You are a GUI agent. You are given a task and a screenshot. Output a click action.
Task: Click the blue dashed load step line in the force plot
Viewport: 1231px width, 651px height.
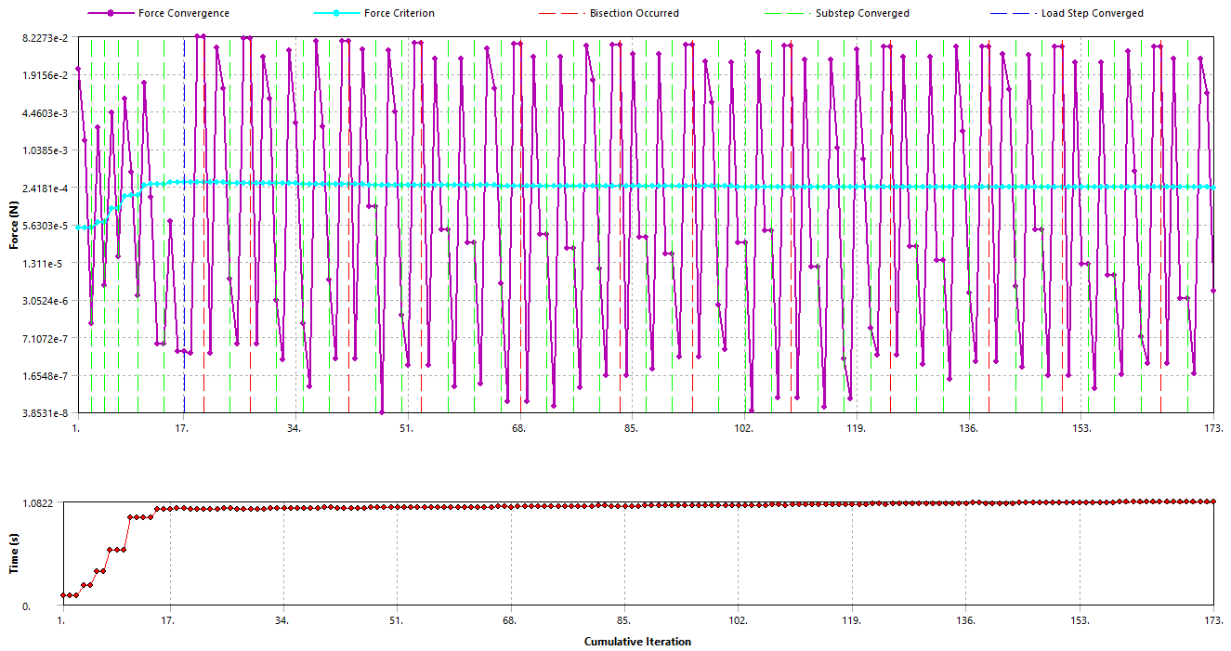[184, 279]
